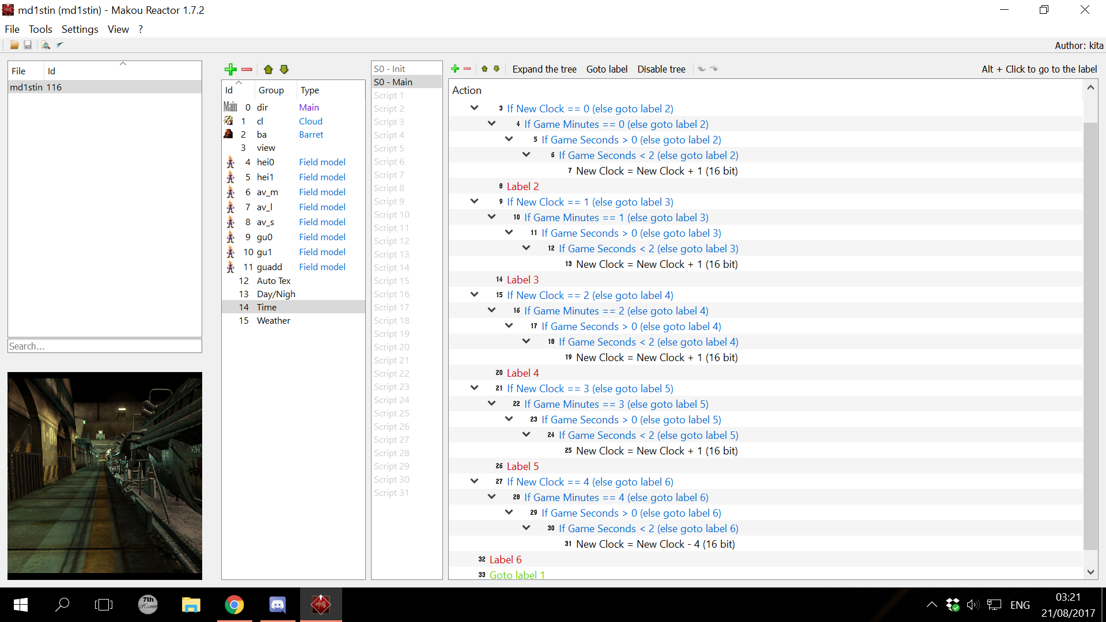The height and width of the screenshot is (622, 1106).
Task: Open the search magnifier toolbar icon
Action: (46, 45)
